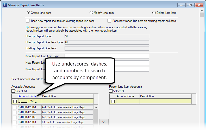This screenshot has width=206, height=130.
Task: Click the >> button to move accounts
Action: pyautogui.click(x=104, y=122)
